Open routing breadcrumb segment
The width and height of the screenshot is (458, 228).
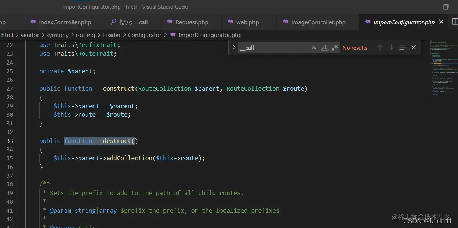coord(86,35)
